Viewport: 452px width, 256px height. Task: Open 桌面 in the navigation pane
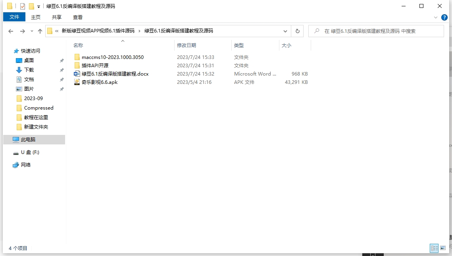click(x=29, y=60)
